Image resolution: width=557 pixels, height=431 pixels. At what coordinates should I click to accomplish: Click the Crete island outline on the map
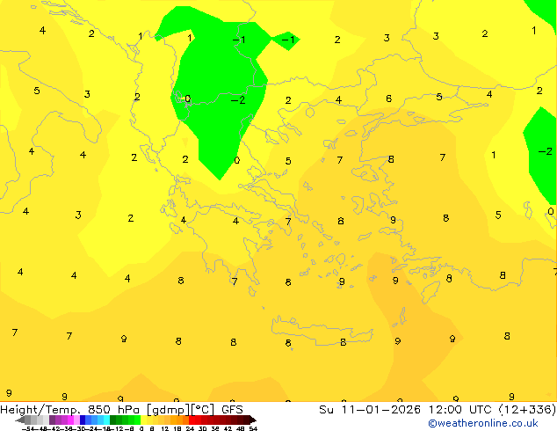[x=322, y=331]
